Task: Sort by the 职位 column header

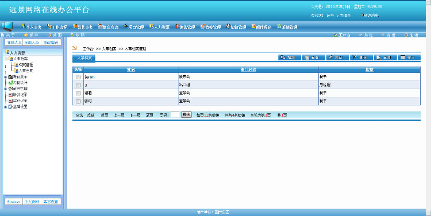Action: [x=370, y=70]
